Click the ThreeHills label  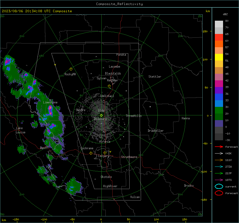[x=134, y=116]
